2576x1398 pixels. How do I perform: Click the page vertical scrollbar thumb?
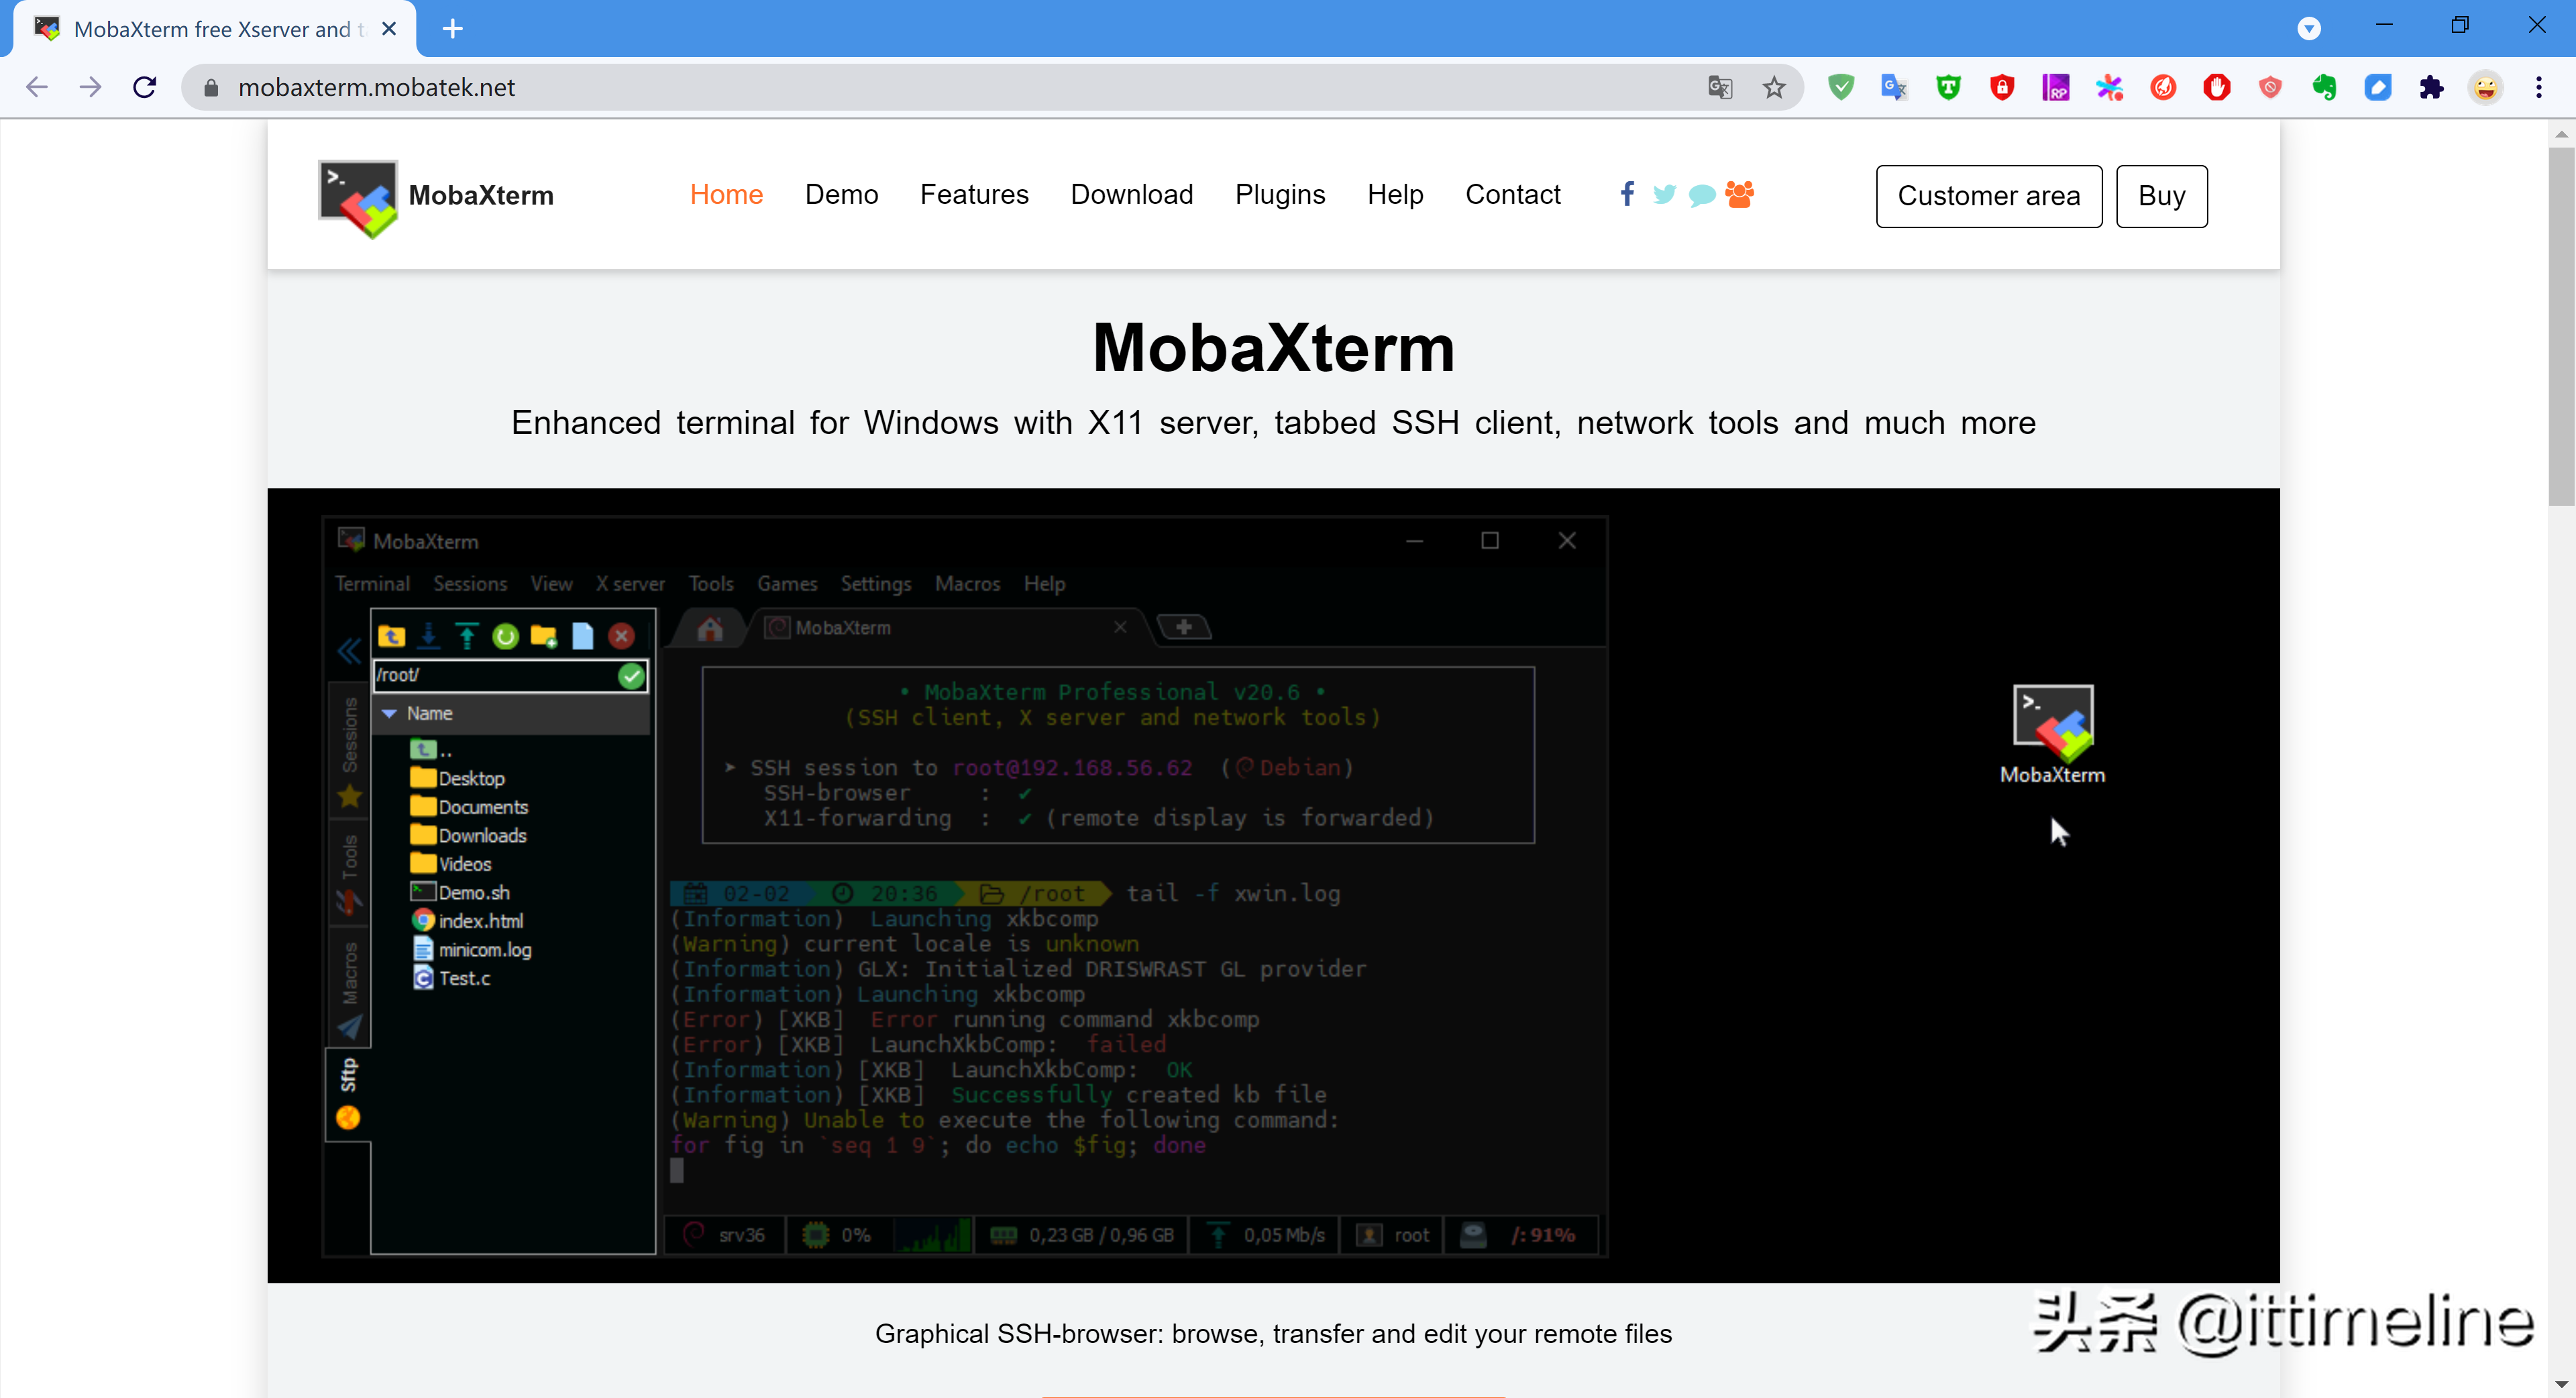click(2560, 326)
